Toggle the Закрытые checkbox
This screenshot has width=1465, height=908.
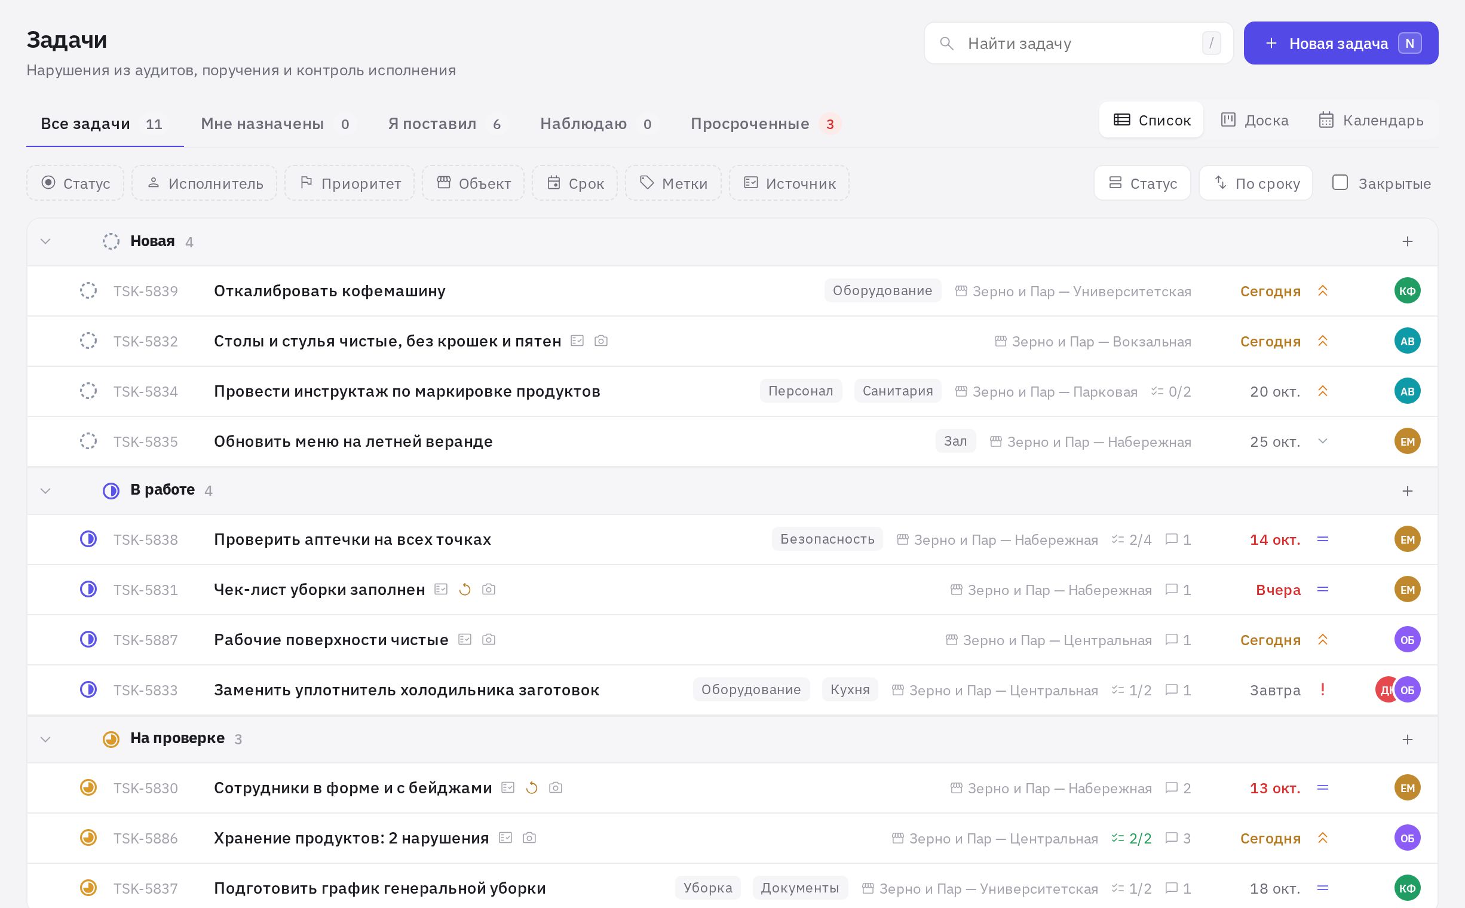click(1340, 183)
